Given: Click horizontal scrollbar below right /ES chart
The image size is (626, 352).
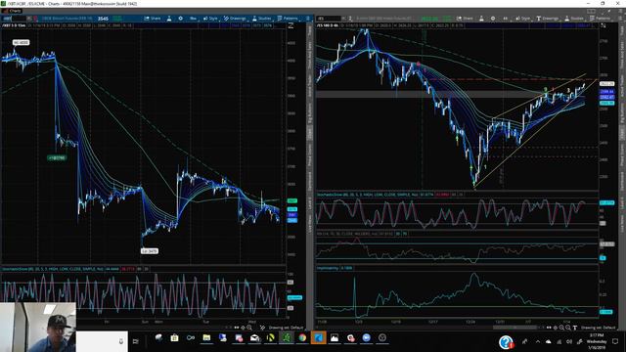Looking at the screenshot, I should (515, 328).
